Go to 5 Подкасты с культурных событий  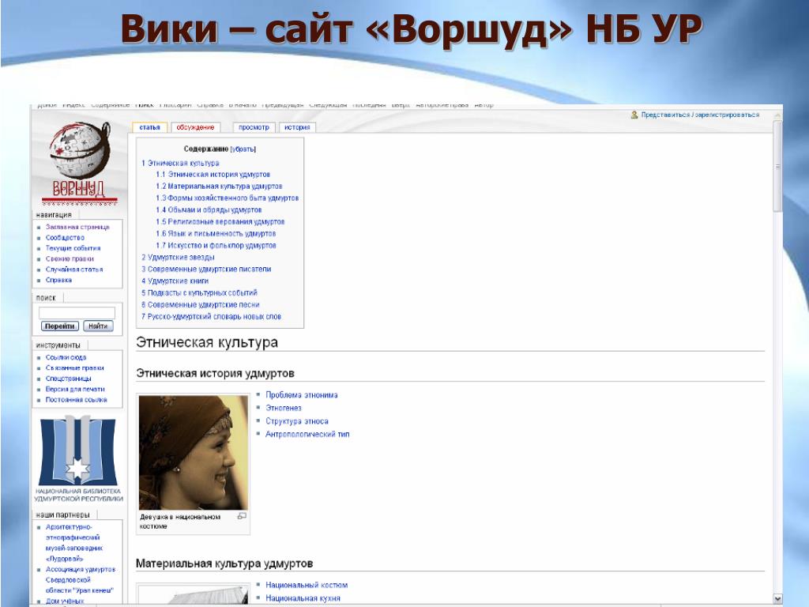(199, 292)
